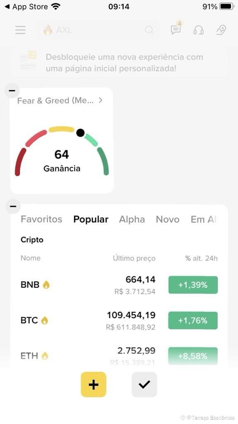Switch to the Favoritos tab

[42, 219]
